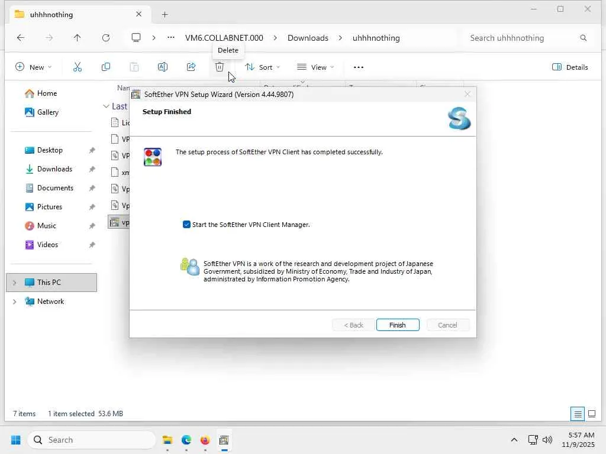
Task: Unpin Desktop using its pin icon
Action: [x=92, y=150]
